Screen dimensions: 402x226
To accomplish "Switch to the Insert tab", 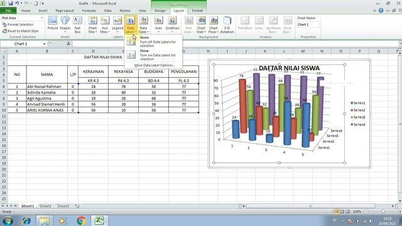I will [x=43, y=11].
